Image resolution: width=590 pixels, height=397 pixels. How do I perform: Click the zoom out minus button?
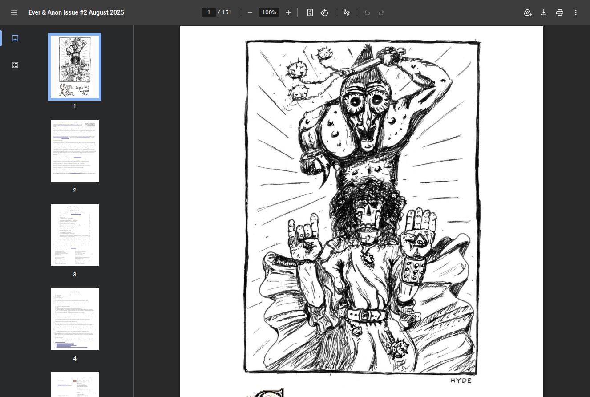point(250,12)
